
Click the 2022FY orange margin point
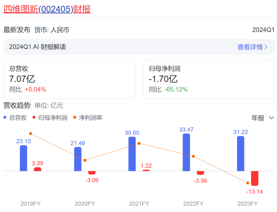coord(193,156)
